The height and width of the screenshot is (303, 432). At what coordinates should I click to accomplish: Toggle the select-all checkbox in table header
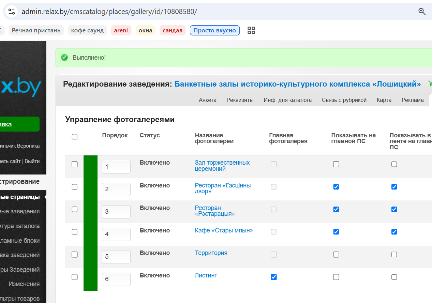coord(75,137)
